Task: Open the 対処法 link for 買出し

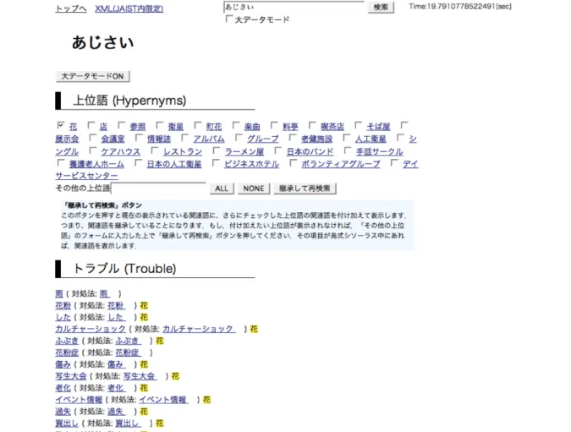Action: [x=129, y=424]
